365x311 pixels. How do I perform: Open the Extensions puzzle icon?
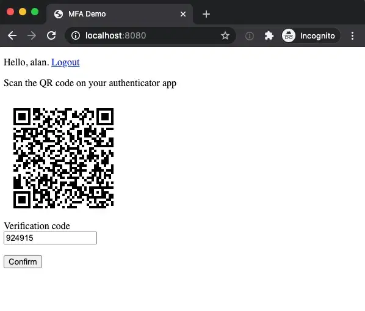tap(269, 35)
